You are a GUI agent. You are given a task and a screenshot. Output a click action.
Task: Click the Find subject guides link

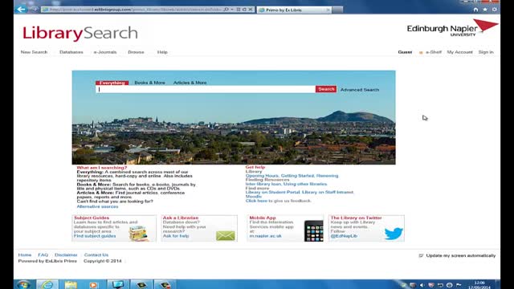pyautogui.click(x=95, y=236)
